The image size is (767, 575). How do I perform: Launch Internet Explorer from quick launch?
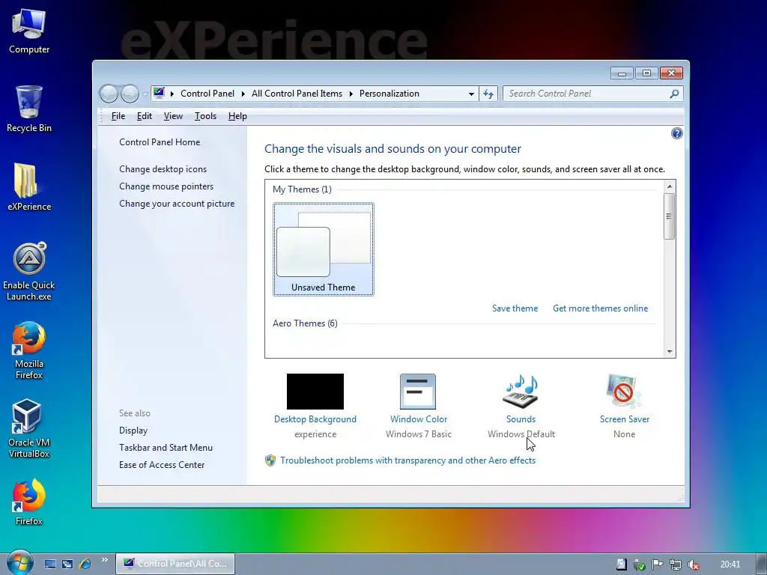pyautogui.click(x=85, y=564)
